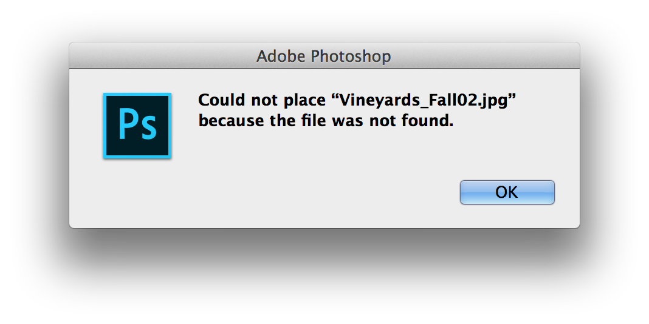Viewport: 649px width, 324px height.
Task: Dismiss the file not found dialog with OK
Action: pos(507,192)
